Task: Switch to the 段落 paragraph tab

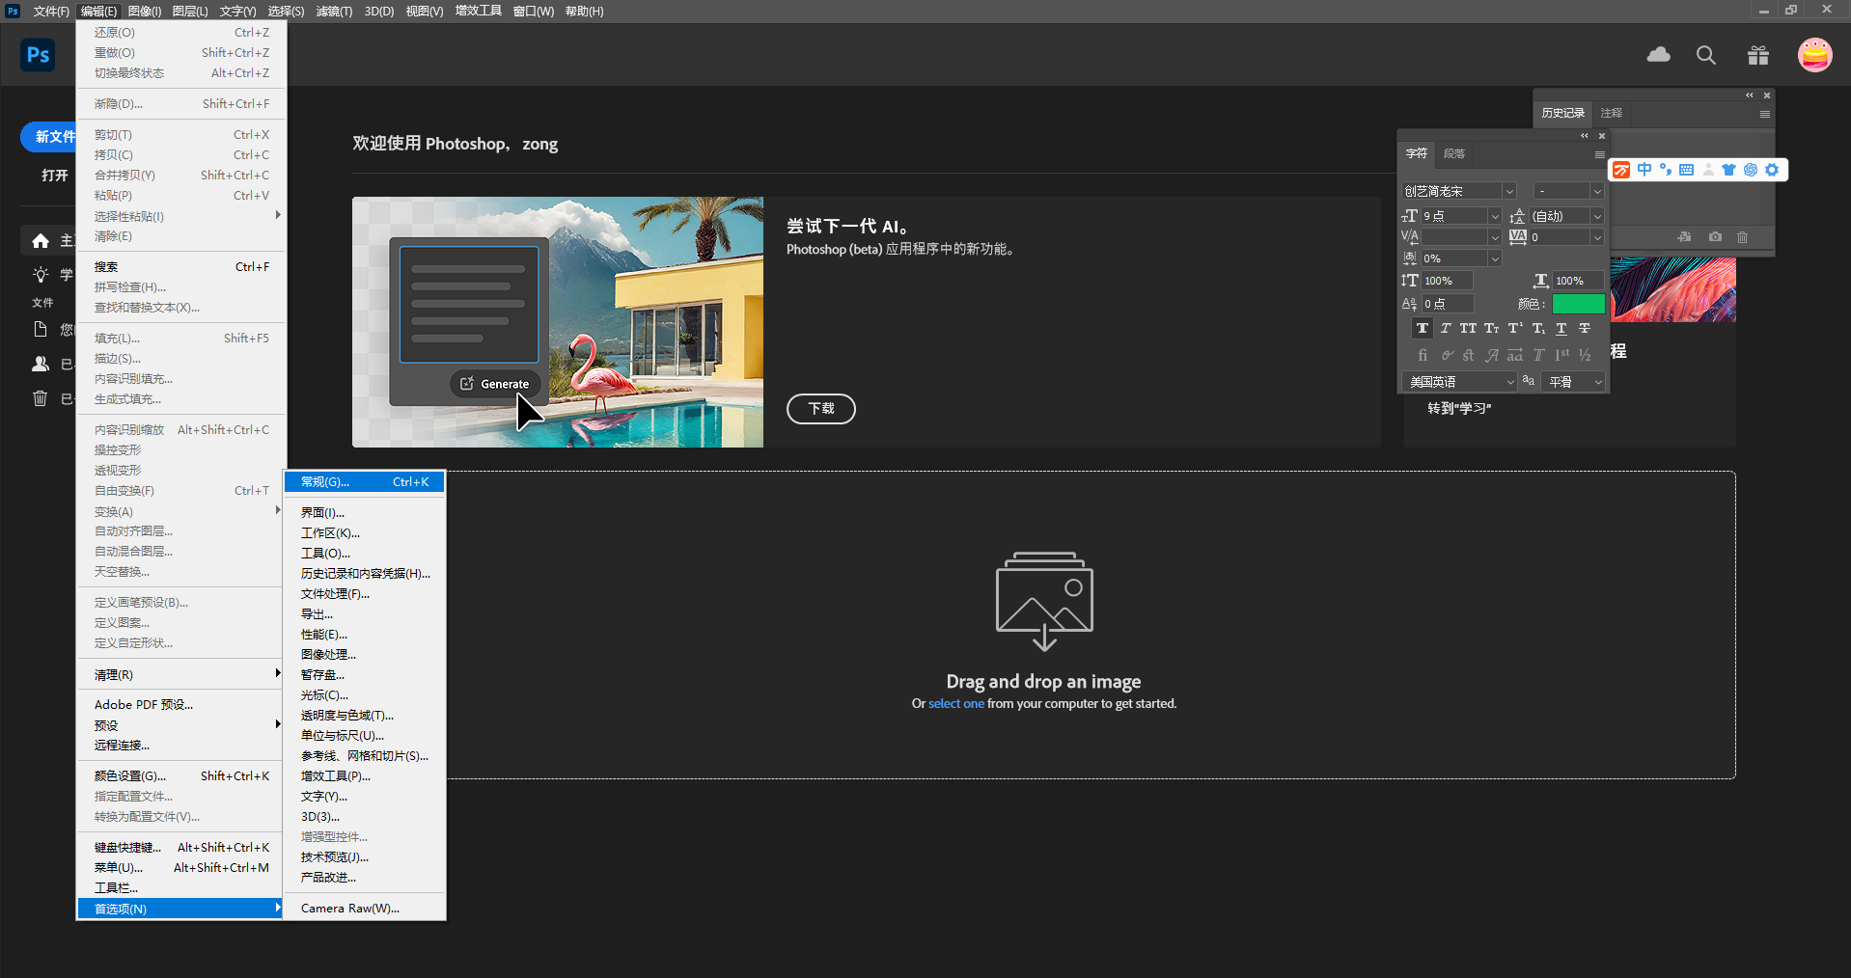Action: [1454, 154]
